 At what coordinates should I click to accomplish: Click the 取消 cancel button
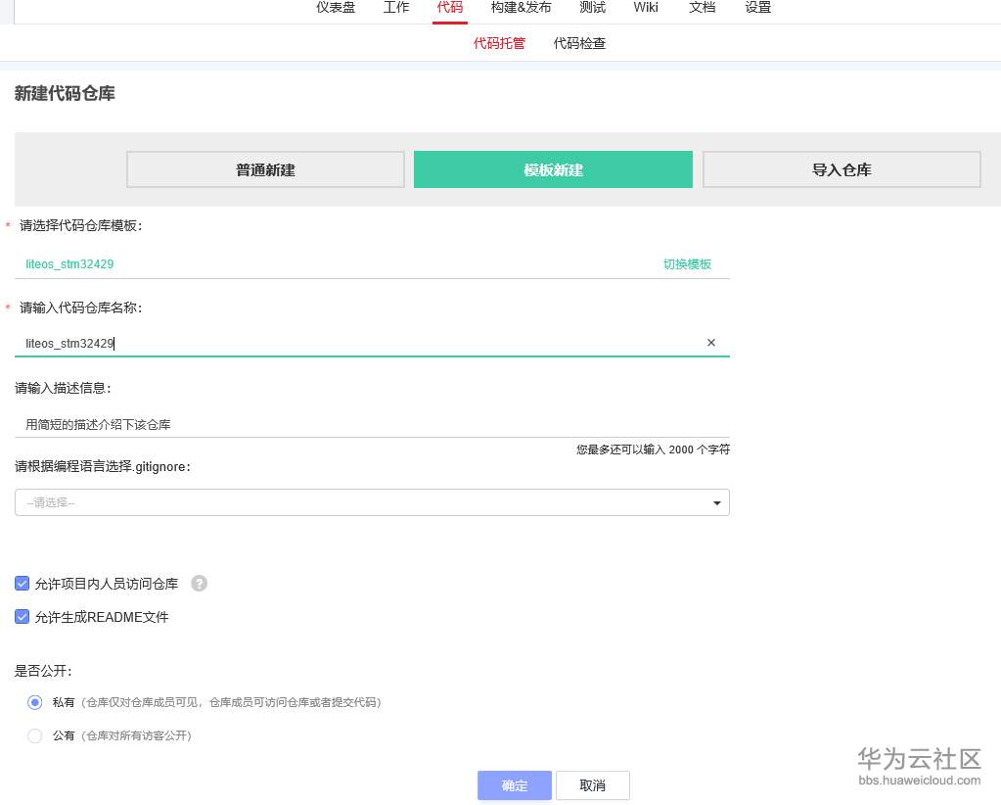point(593,784)
